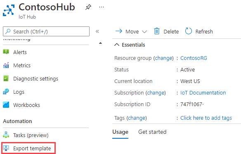Collapse the Essentials section

[117, 45]
